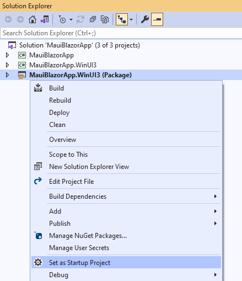Viewport: 242px width, 281px height.
Task: Open the Pending Changes Filter clock icon
Action: [62, 19]
